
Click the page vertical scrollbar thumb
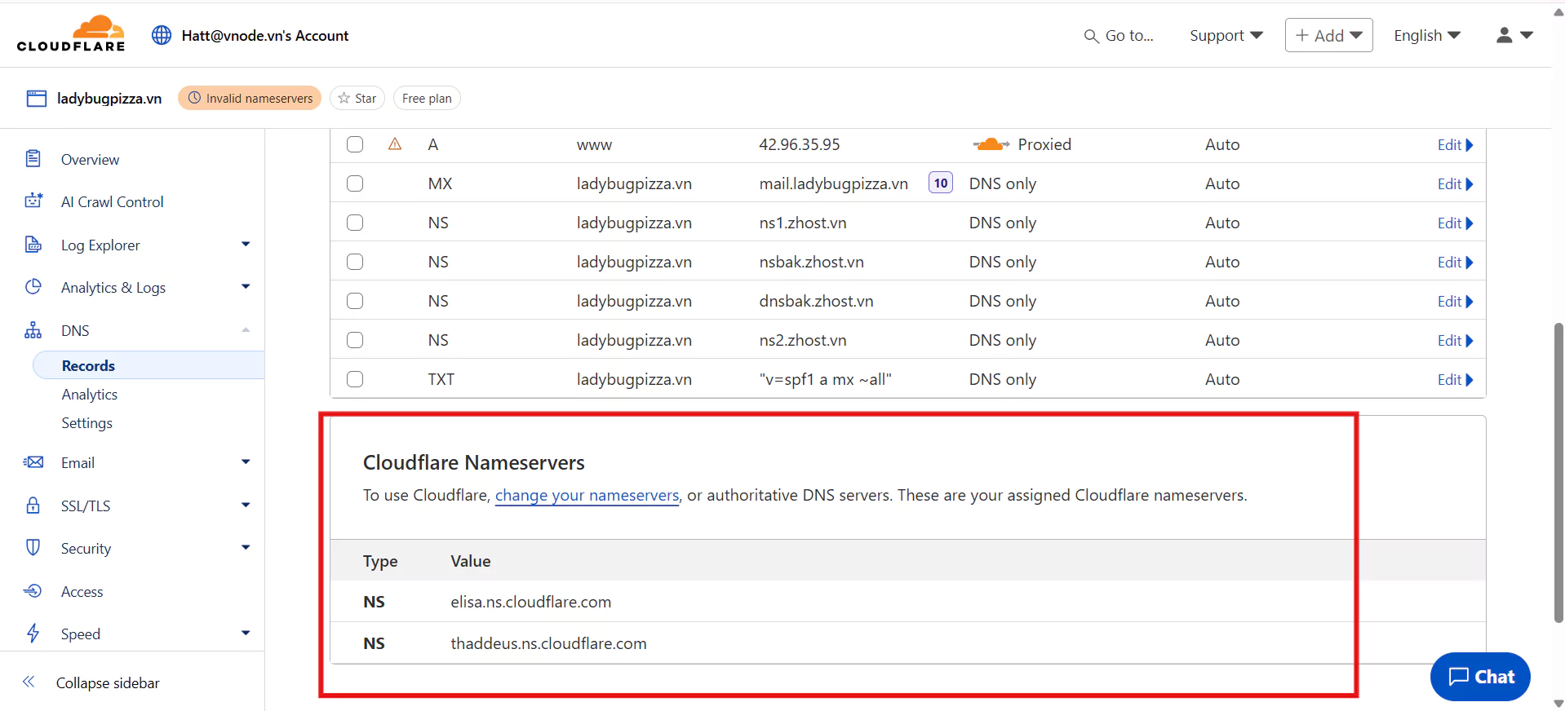[1558, 473]
